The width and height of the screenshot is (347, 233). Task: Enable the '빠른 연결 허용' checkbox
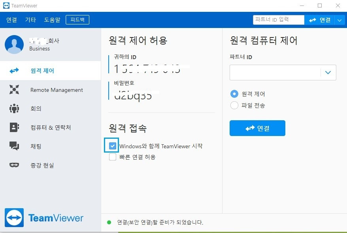click(x=112, y=157)
